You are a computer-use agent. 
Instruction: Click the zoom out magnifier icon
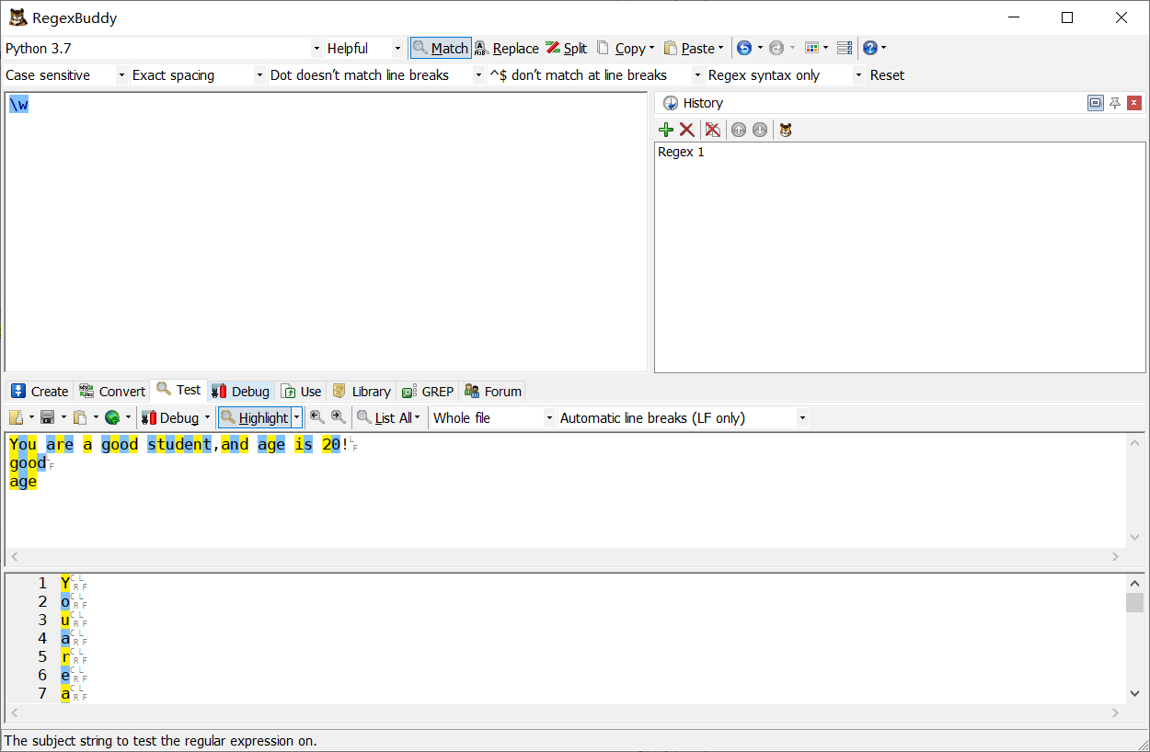click(317, 417)
